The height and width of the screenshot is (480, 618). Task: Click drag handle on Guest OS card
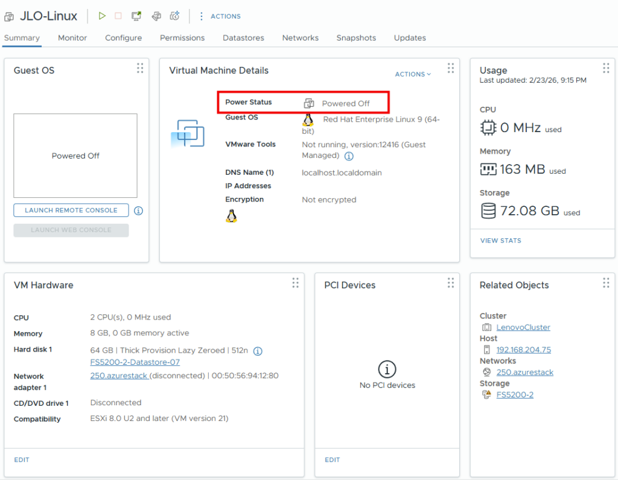(x=140, y=68)
